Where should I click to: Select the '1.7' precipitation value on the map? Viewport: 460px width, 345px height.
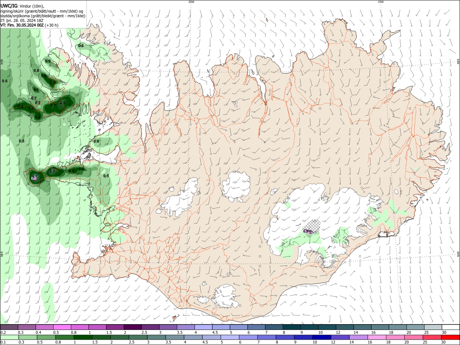click(x=53, y=106)
